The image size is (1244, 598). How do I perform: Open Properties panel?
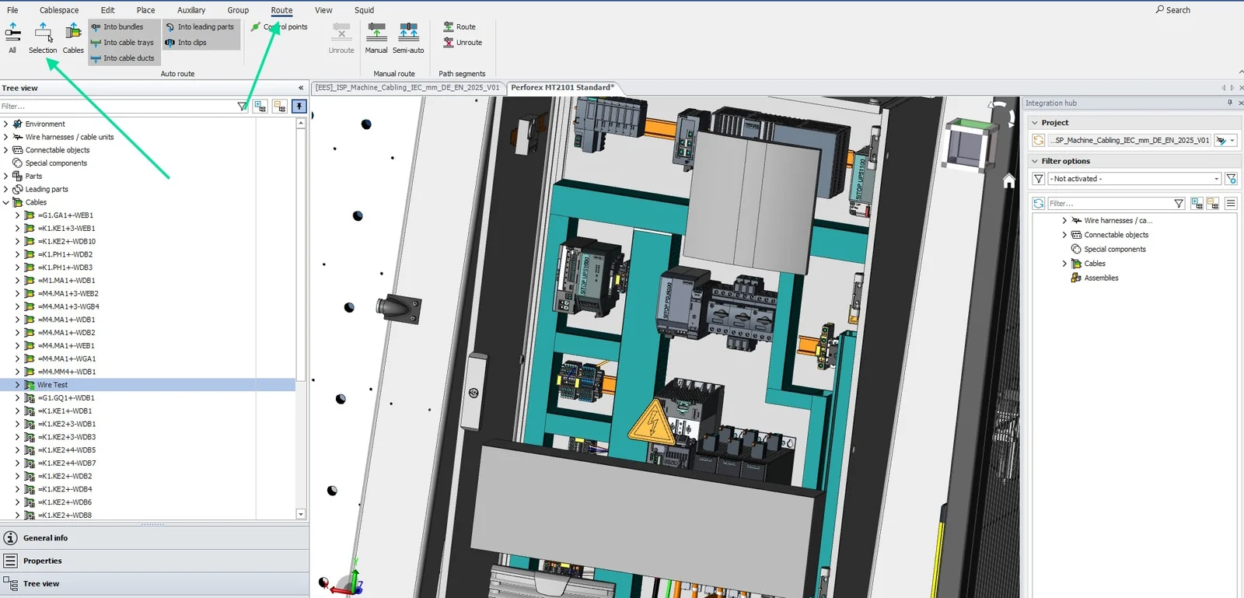154,561
